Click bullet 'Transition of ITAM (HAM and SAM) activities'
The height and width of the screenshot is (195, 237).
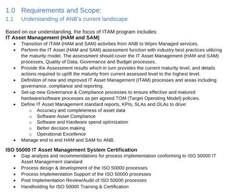(109, 44)
